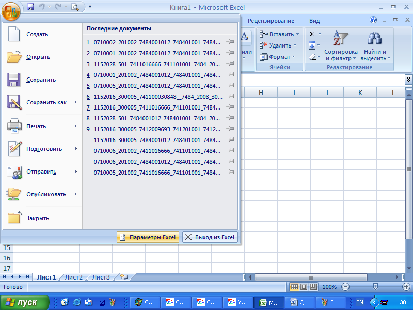Click Вставить cells button
The width and height of the screenshot is (413, 310).
[x=279, y=34]
